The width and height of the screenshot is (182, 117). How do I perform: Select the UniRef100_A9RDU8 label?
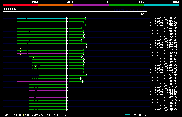pyautogui.click(x=163, y=78)
